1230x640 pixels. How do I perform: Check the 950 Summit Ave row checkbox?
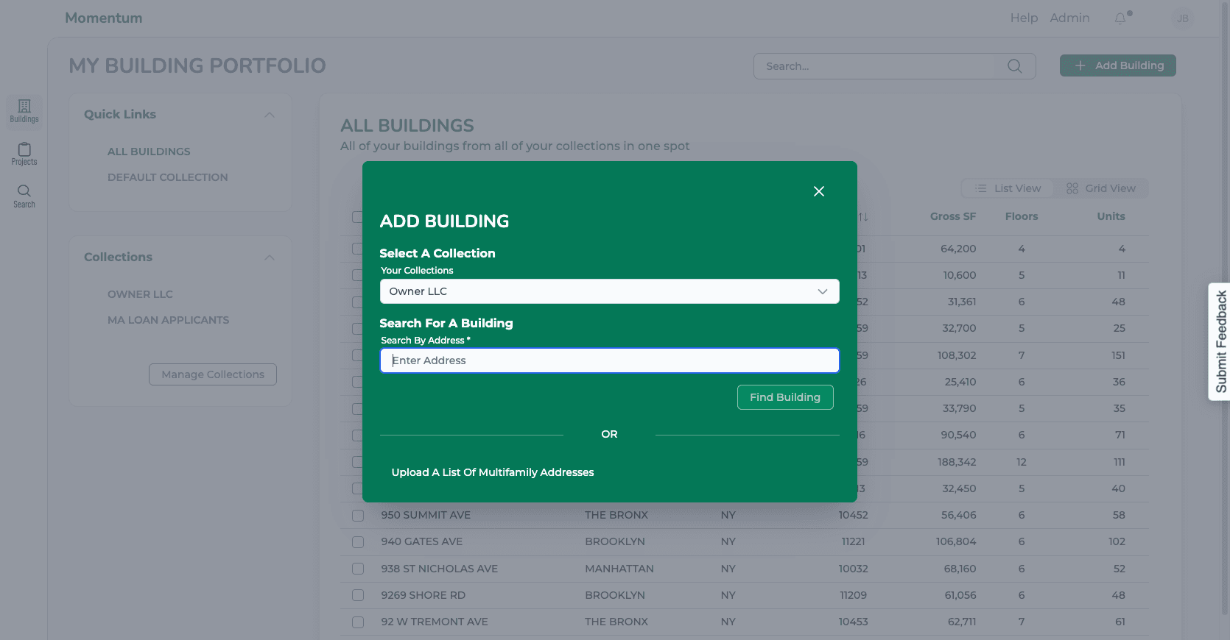pos(358,516)
